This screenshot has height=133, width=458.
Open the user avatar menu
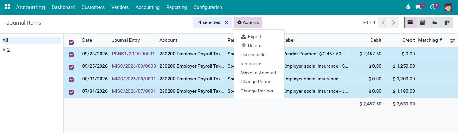click(x=448, y=7)
